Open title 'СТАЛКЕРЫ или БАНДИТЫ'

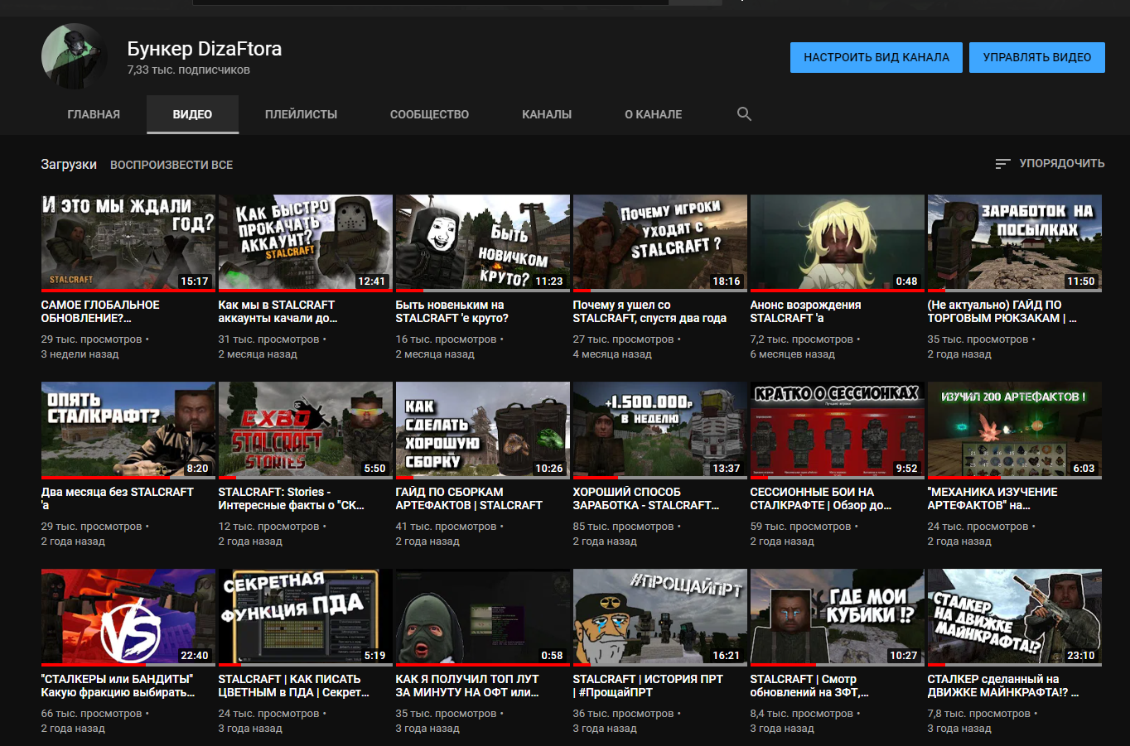click(x=118, y=686)
